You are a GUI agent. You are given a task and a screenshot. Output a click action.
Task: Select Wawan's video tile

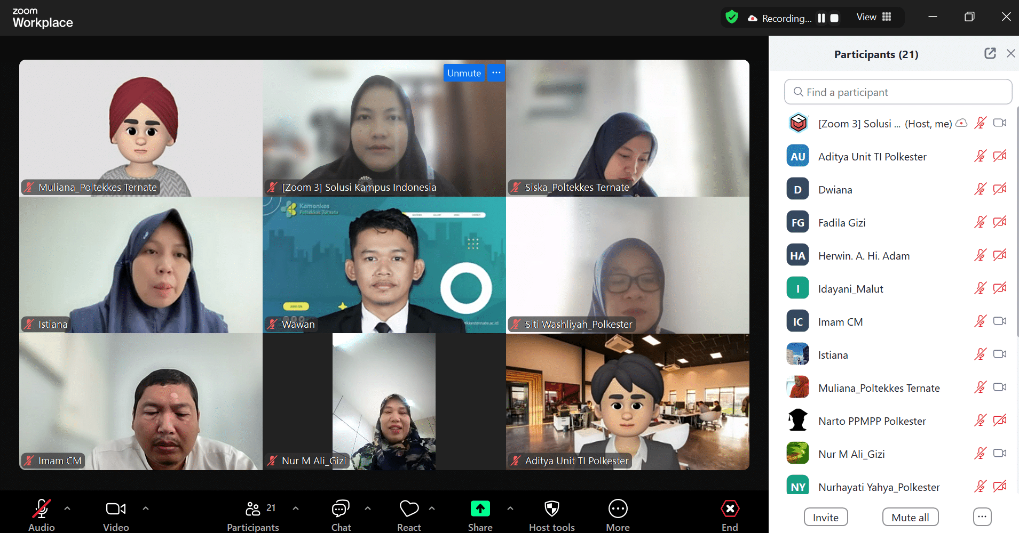click(384, 265)
